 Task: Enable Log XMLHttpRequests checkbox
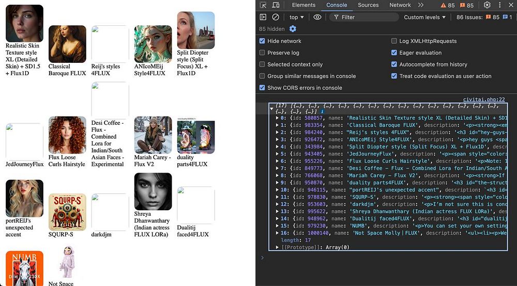point(394,41)
